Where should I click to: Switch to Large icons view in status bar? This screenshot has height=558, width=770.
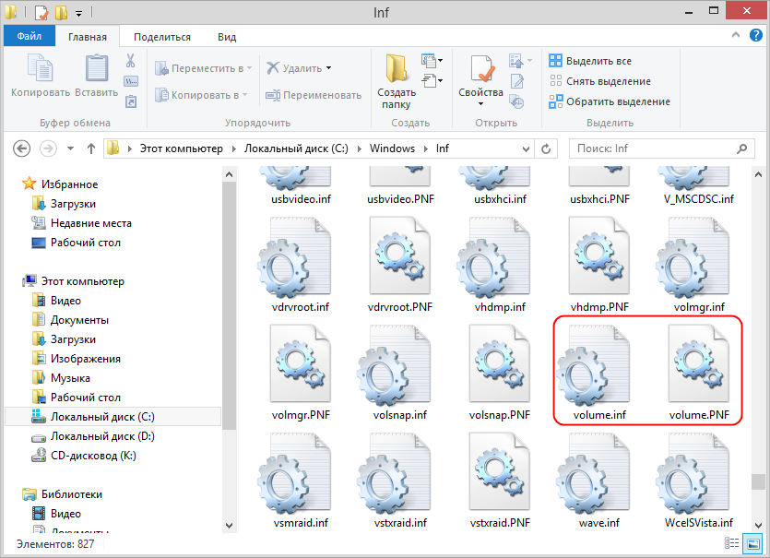pyautogui.click(x=752, y=543)
